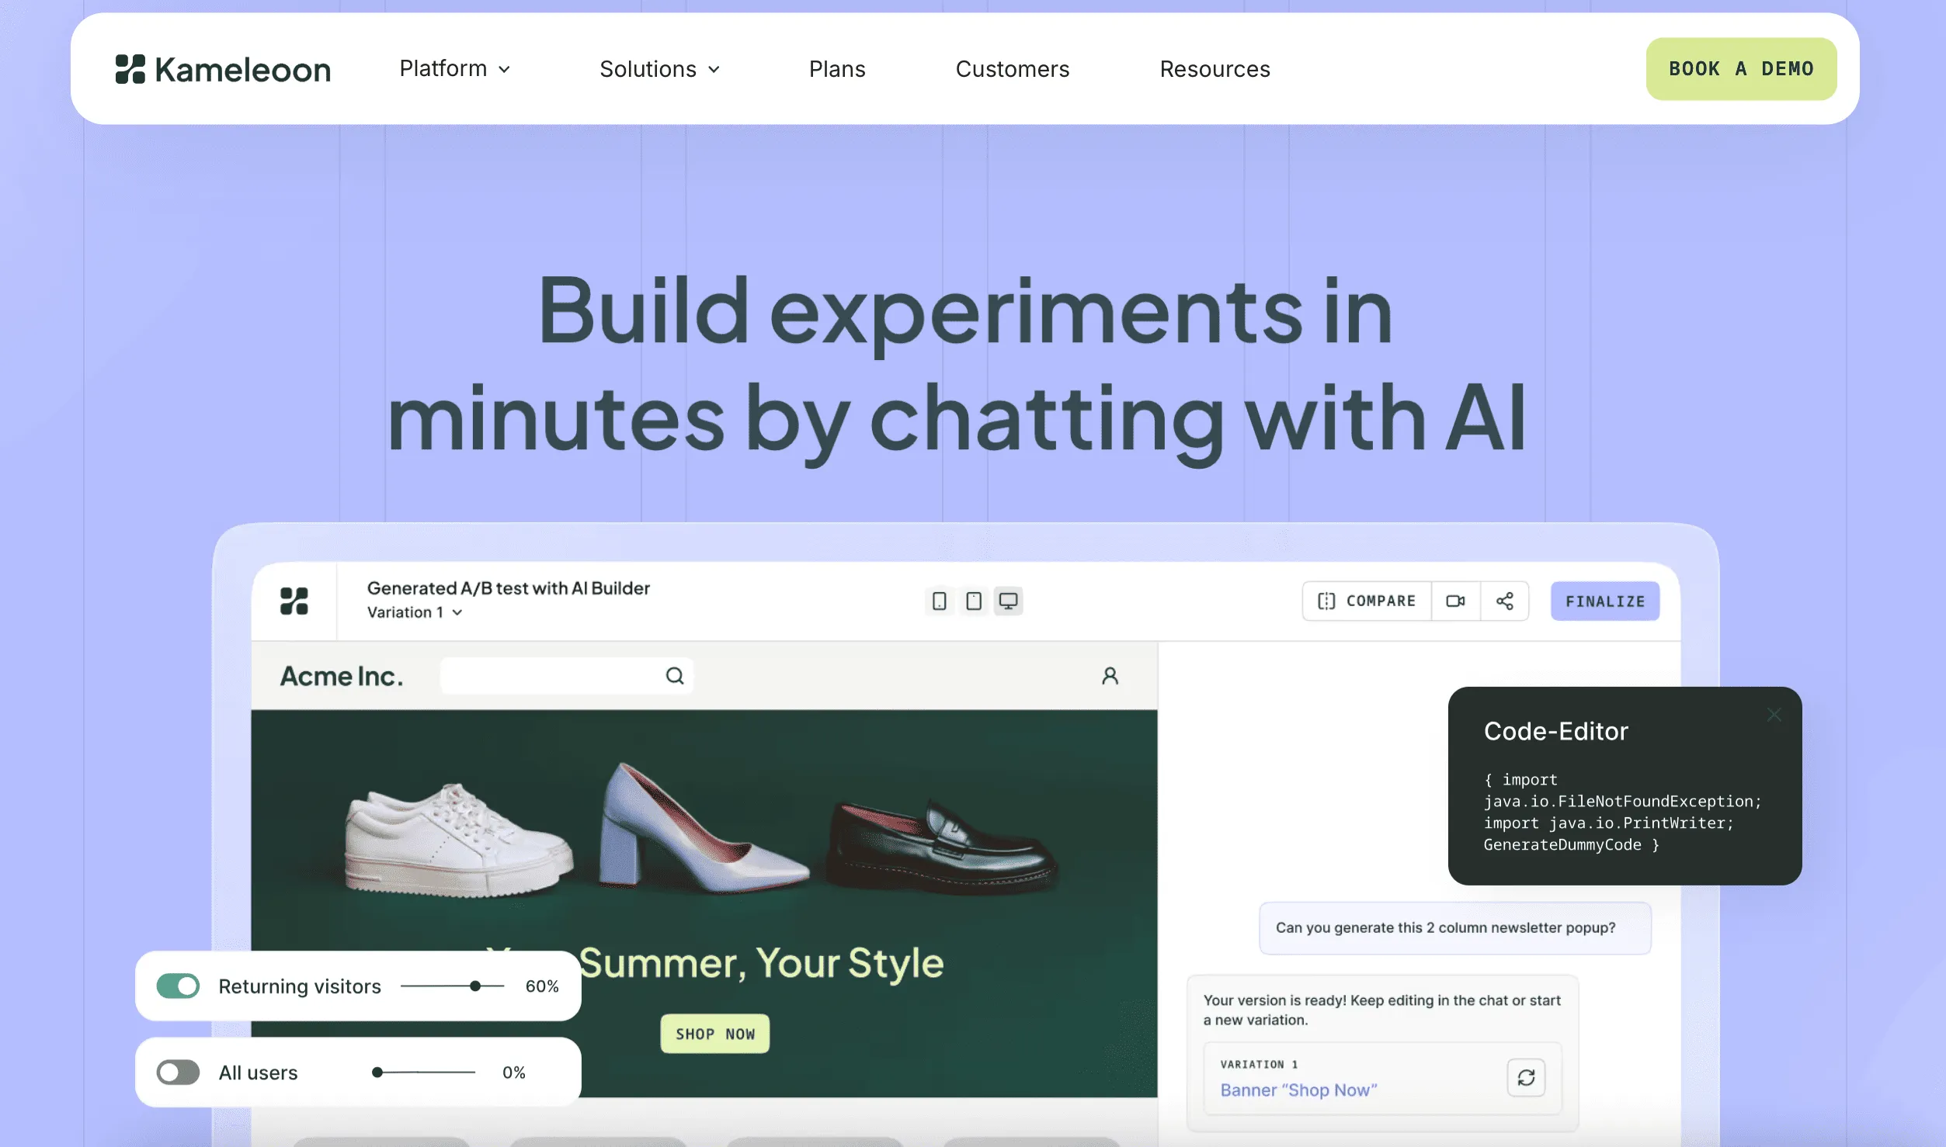The height and width of the screenshot is (1147, 1946).
Task: Go to the Plans menu item
Action: click(837, 69)
